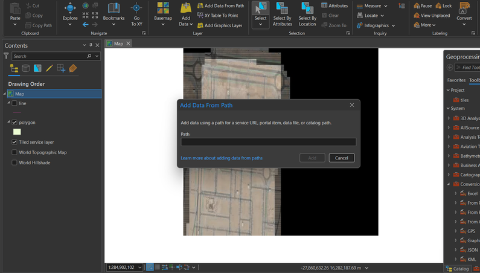Click the polygon symbol color swatch
This screenshot has height=273, width=480.
pyautogui.click(x=17, y=132)
